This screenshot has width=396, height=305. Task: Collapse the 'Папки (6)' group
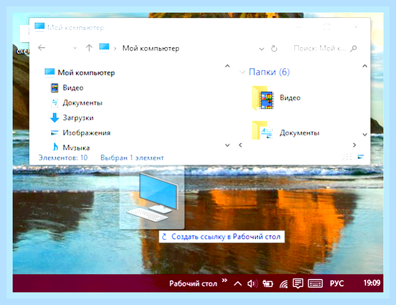click(242, 72)
